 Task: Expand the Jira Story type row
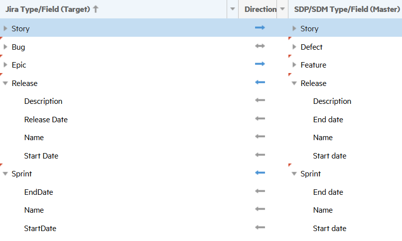[x=5, y=29]
